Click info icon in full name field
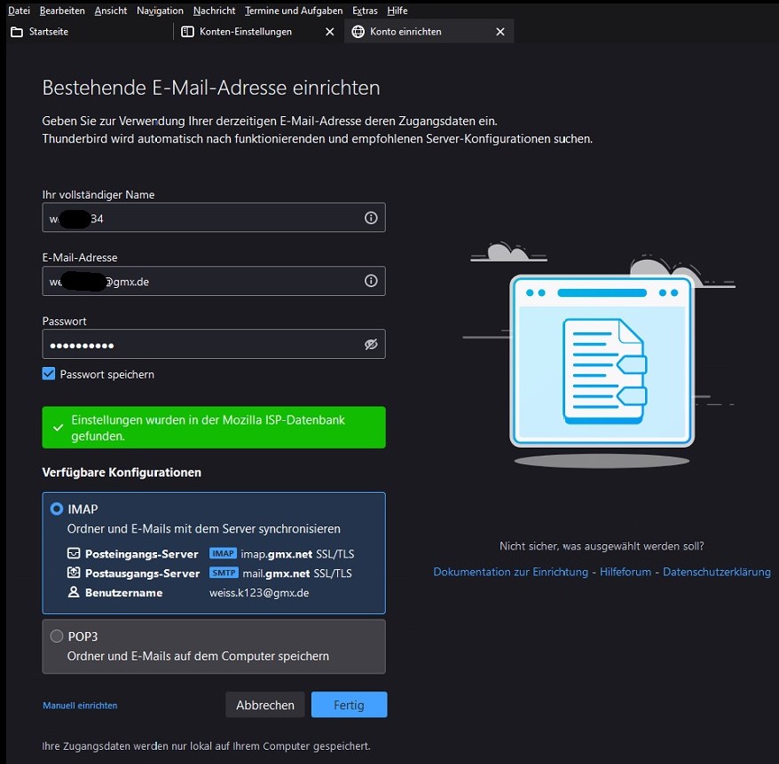Screen dimensions: 779x764 371,218
